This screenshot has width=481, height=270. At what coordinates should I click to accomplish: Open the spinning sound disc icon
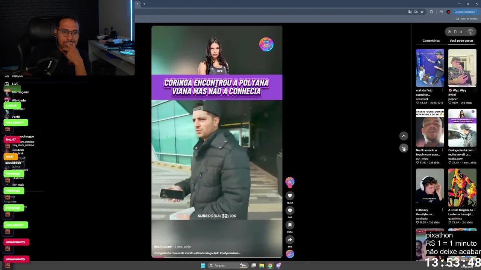pos(290,254)
